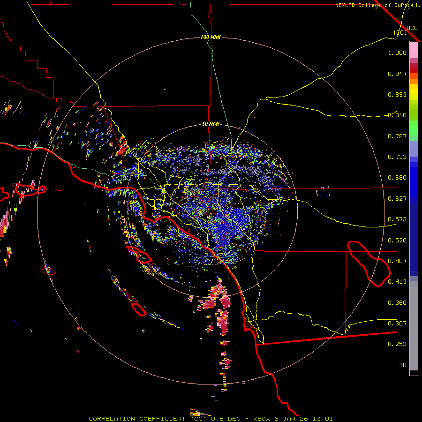Screen dimensions: 422x422
Task: Click the 0.787 scale value
Action: [x=397, y=136]
